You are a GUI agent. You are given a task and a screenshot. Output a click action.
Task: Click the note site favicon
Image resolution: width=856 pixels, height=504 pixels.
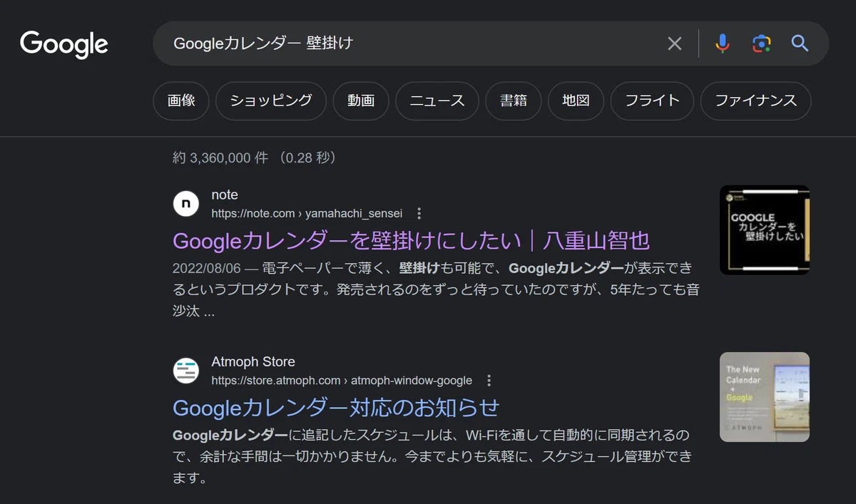(x=186, y=204)
